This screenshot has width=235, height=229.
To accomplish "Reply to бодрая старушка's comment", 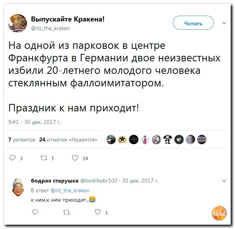I will [35, 212].
